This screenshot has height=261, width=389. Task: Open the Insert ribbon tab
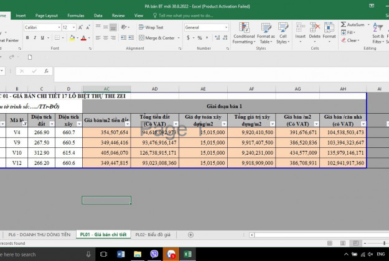(21, 16)
